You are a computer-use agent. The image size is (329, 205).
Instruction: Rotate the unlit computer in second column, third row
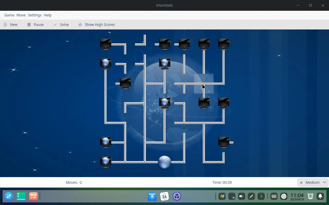click(x=125, y=84)
